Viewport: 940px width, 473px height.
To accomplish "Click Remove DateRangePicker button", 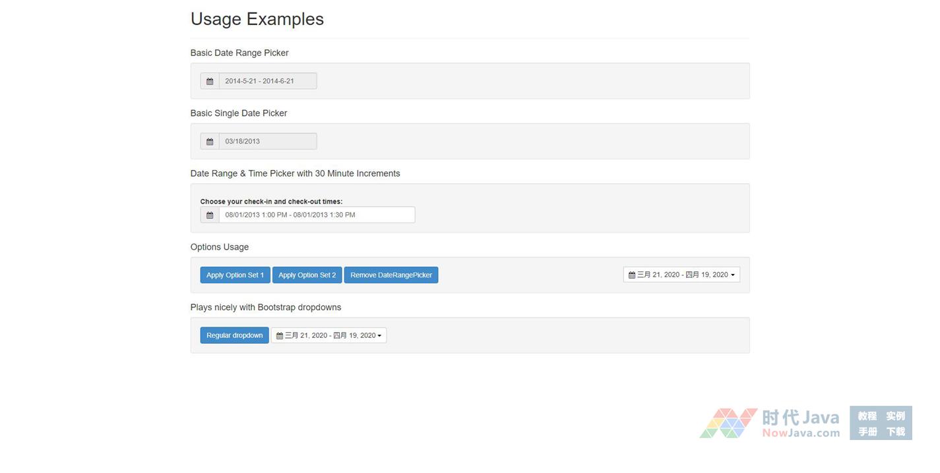I will (x=391, y=275).
